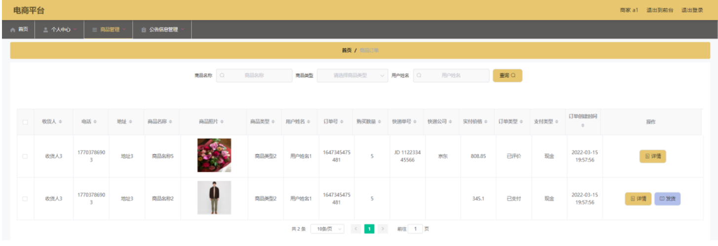Open the 个人中心 menu
This screenshot has width=718, height=246.
point(59,30)
